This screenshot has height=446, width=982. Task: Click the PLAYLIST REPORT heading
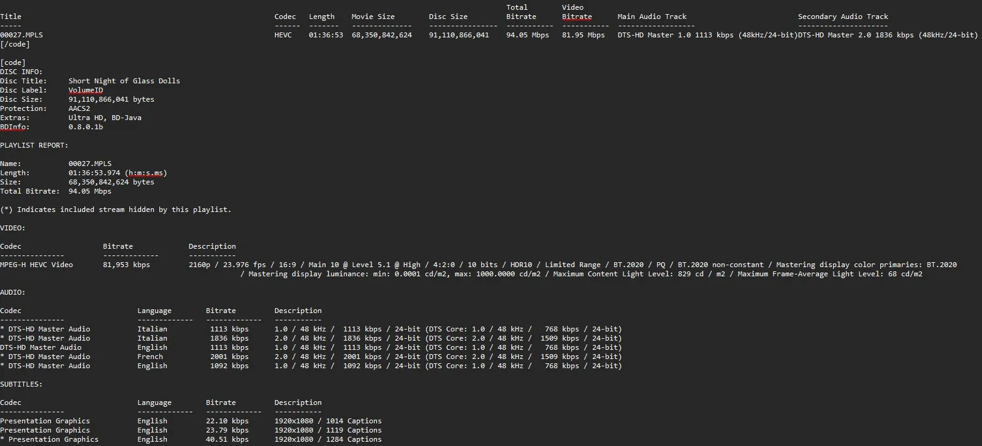(34, 145)
